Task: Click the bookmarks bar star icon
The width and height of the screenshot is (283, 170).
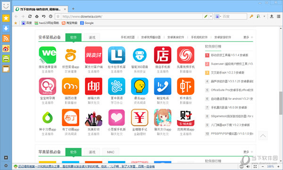Action: tap(16, 23)
